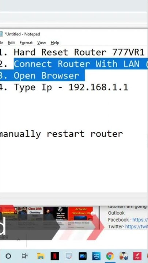Viewport: 148px width, 263px height.
Task: Open the Edit menu in Notepad
Action: point(11,43)
